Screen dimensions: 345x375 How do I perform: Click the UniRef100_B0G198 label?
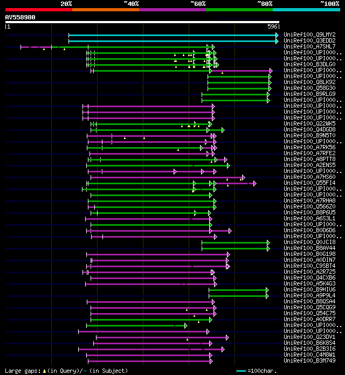pos(309,254)
